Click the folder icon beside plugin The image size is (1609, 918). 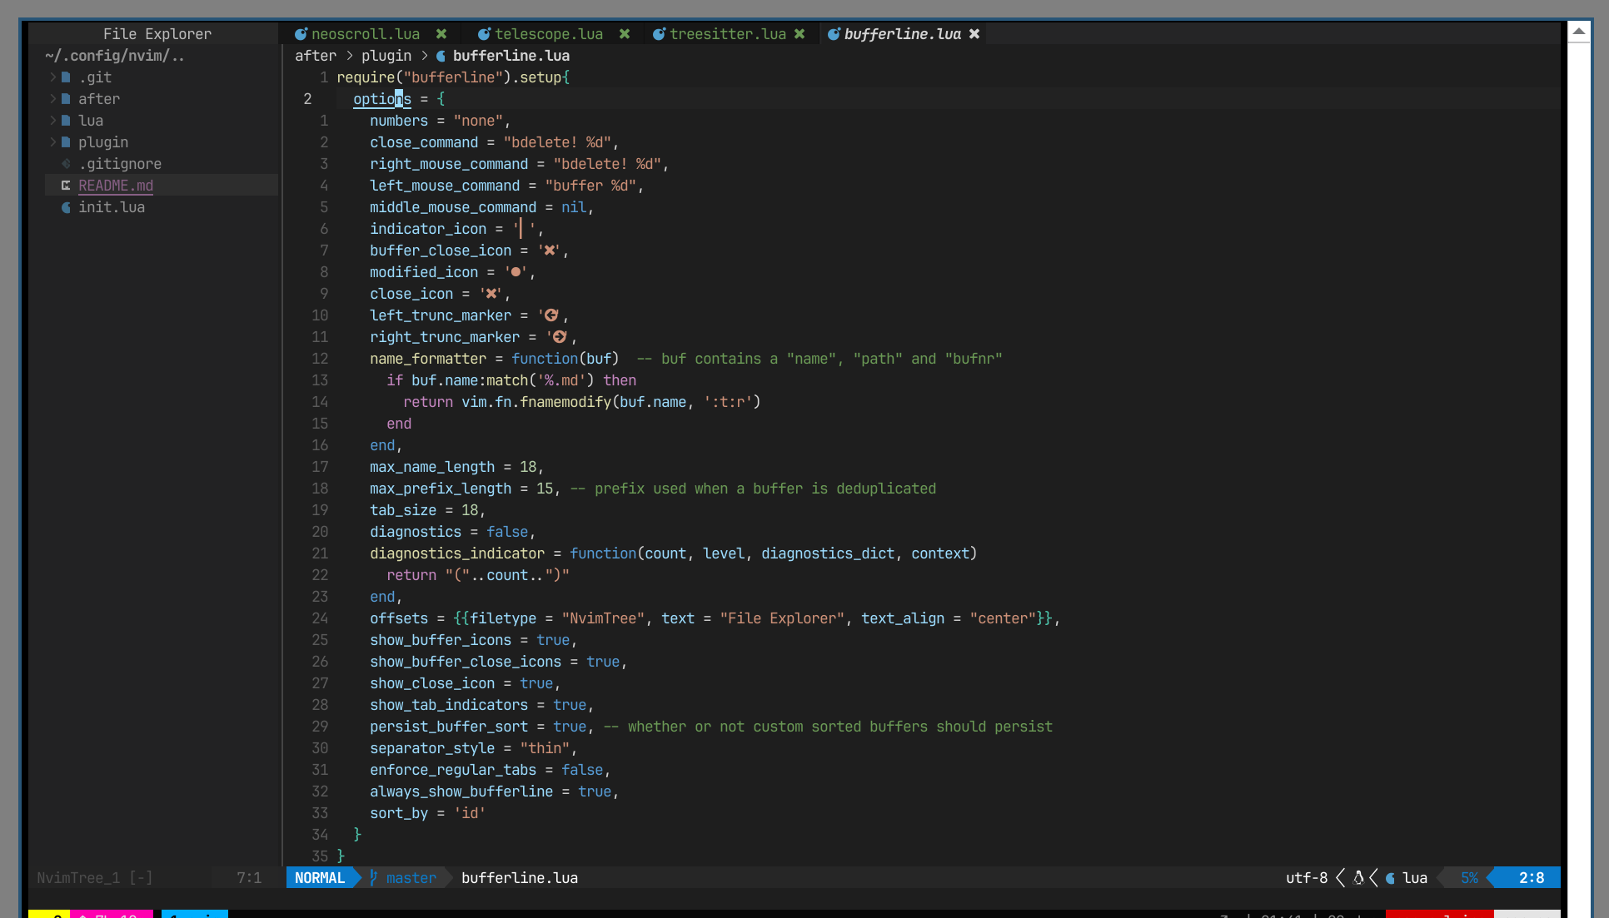pyautogui.click(x=66, y=141)
